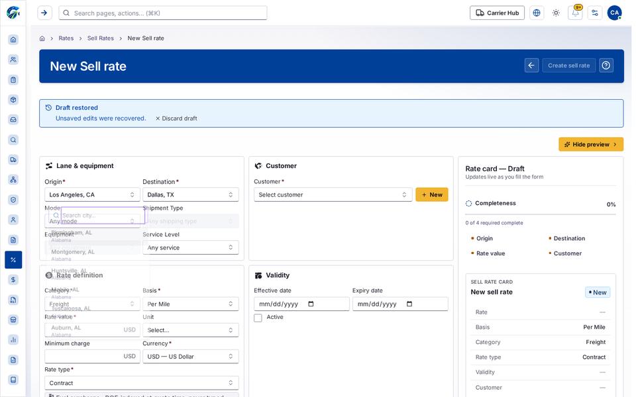Image resolution: width=636 pixels, height=397 pixels.
Task: Click the New badge on sell rate card
Action: (598, 292)
